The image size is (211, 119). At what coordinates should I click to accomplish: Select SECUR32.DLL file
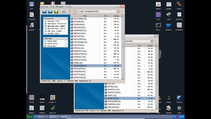click(96, 27)
